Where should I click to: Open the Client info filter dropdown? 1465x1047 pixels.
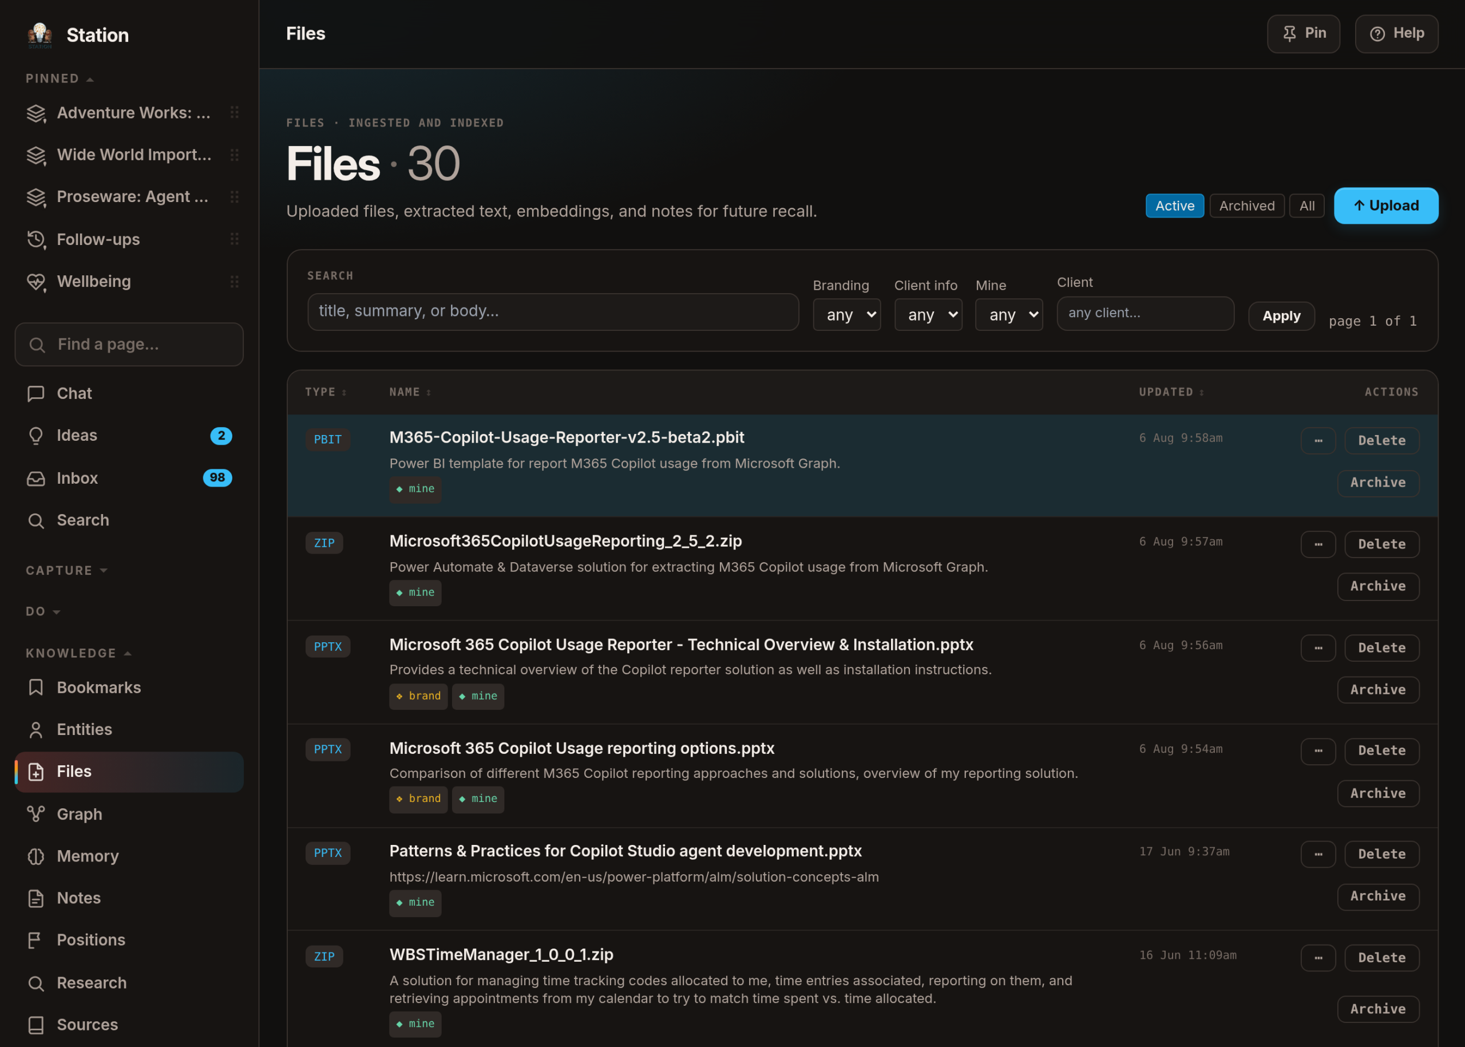click(928, 315)
